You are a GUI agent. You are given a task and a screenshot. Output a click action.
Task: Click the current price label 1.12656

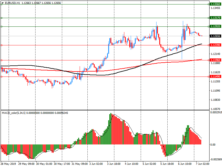click(x=215, y=36)
